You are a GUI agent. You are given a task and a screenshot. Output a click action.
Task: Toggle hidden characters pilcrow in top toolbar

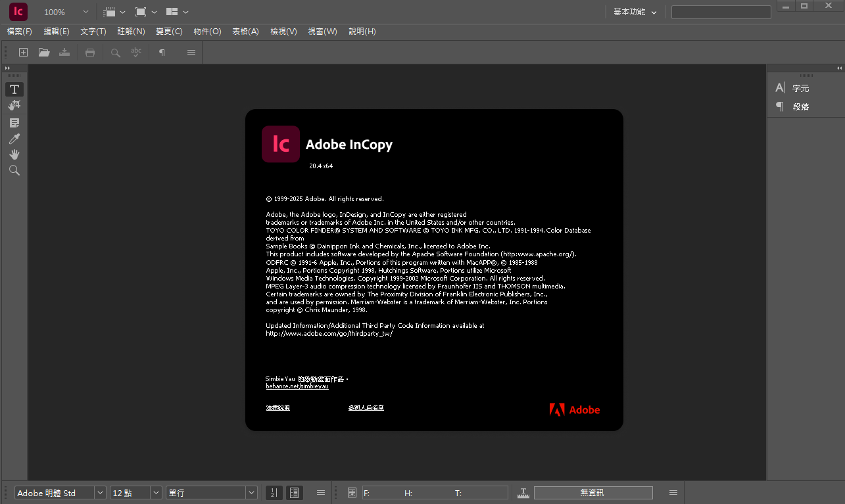(162, 53)
